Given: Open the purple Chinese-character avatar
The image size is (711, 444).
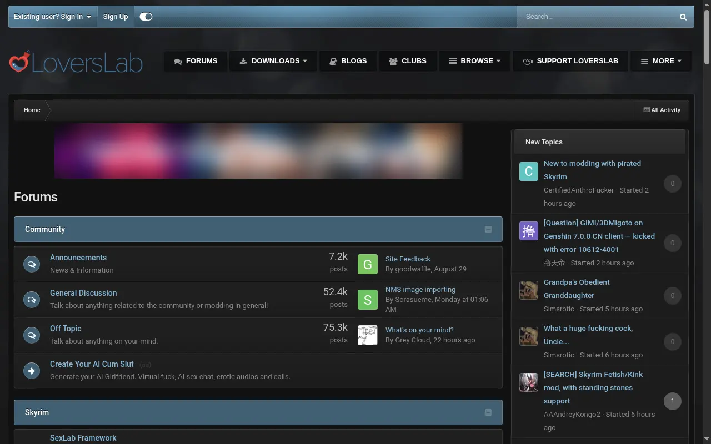Looking at the screenshot, I should (x=529, y=231).
